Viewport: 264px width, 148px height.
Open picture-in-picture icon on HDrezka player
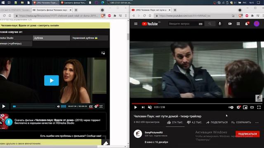coord(103,53)
